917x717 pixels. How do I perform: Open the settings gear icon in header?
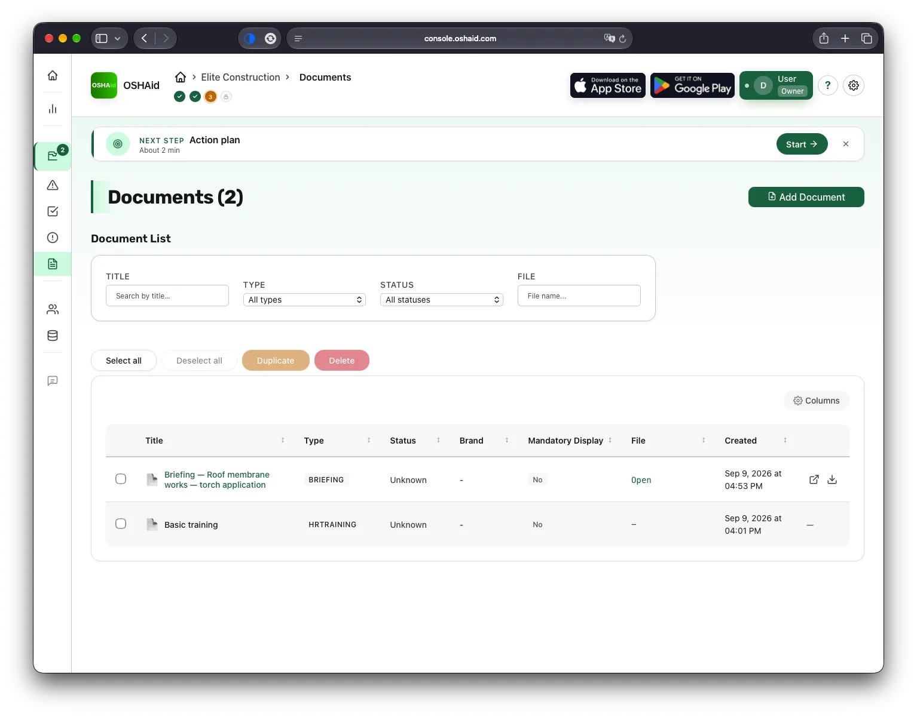pyautogui.click(x=854, y=85)
